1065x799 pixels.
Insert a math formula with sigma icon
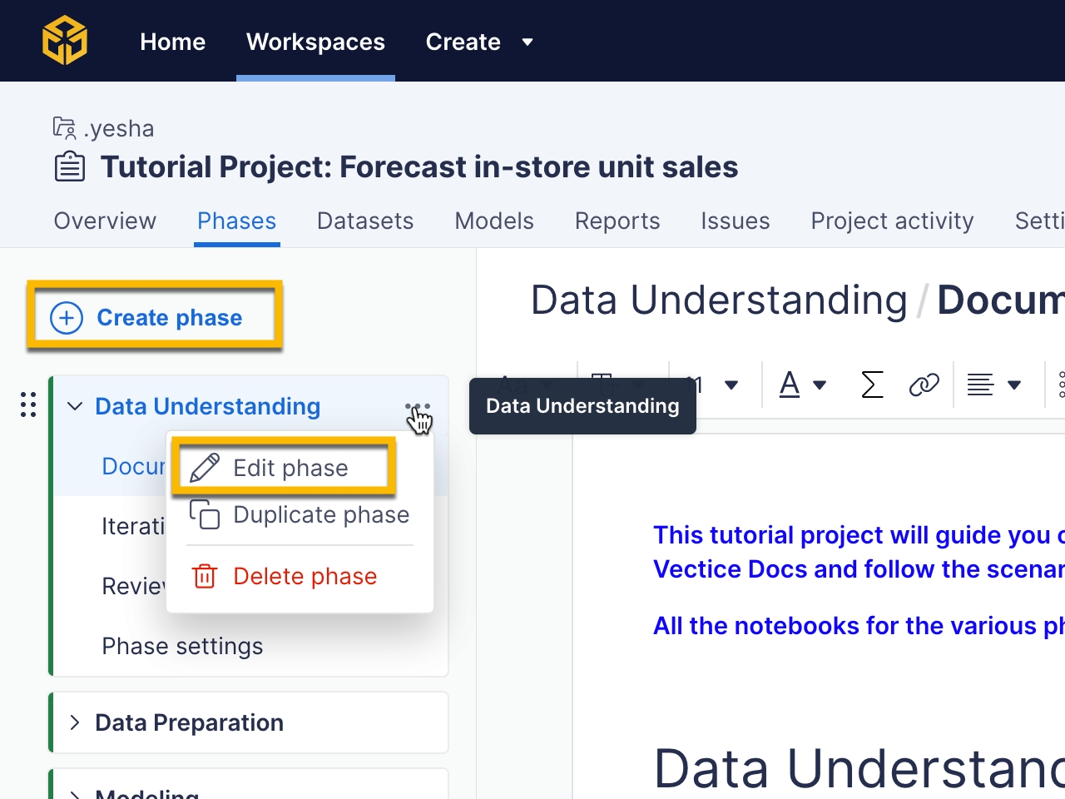coord(871,385)
